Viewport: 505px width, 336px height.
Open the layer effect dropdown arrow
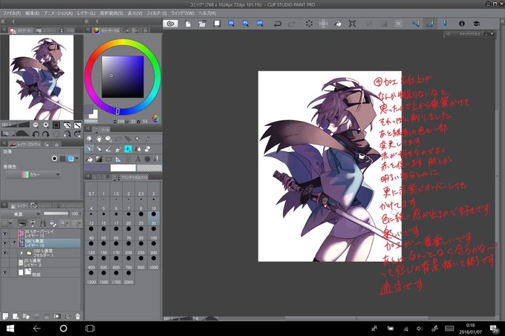pyautogui.click(x=77, y=158)
